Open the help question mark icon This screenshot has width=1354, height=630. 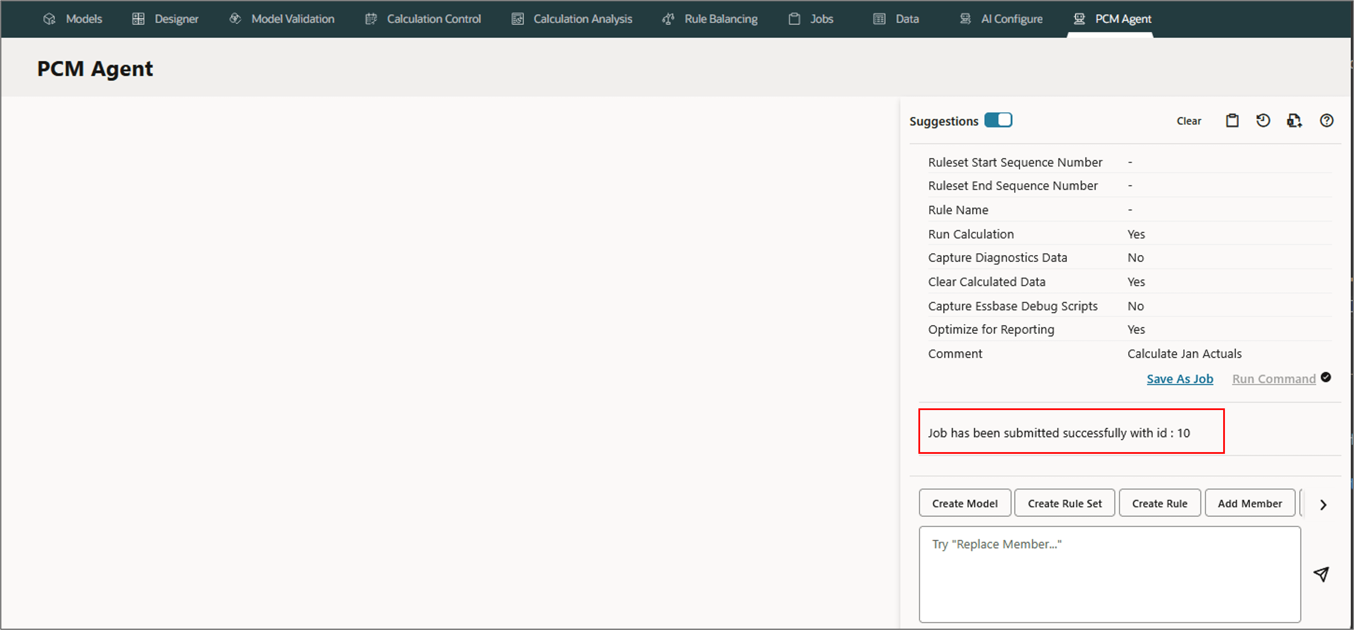[1326, 121]
